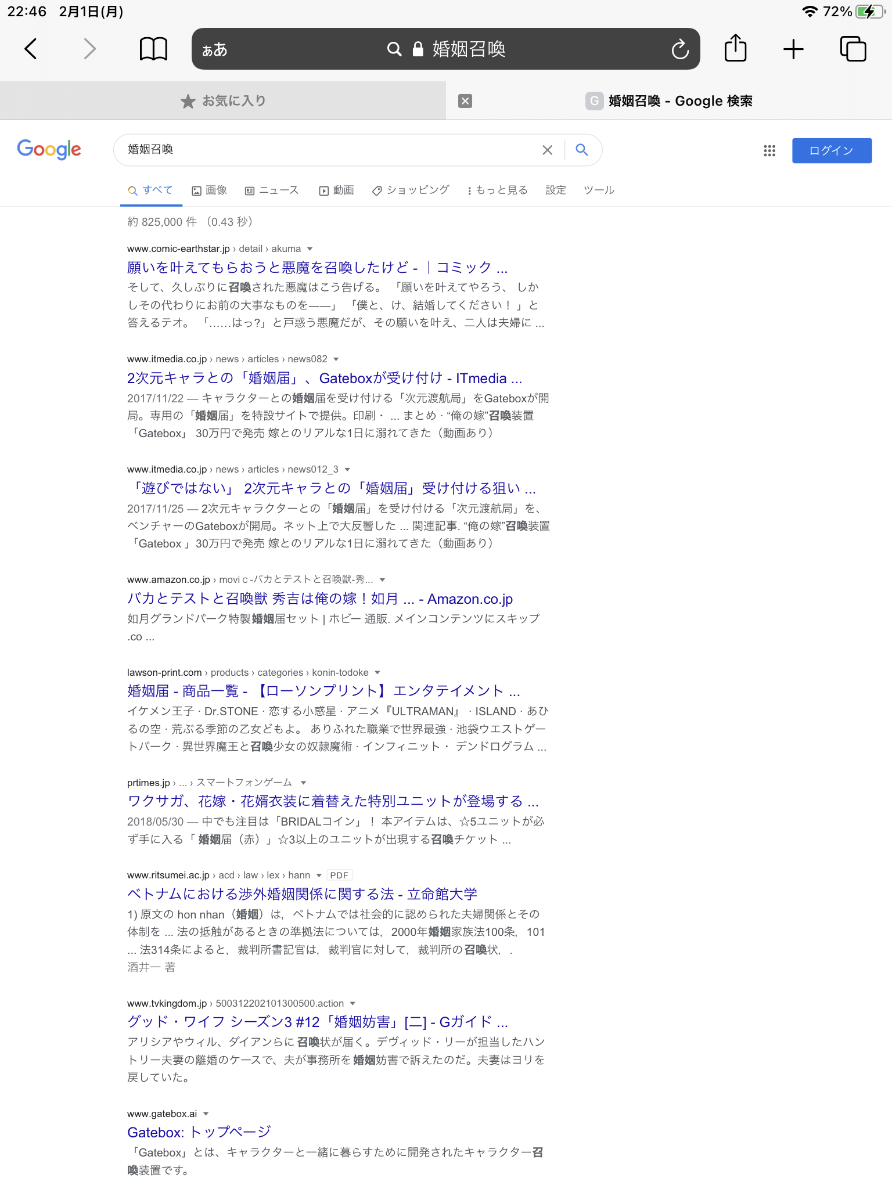The height and width of the screenshot is (1189, 892).
Task: Expand arrow beside amazon.co.jp URL
Action: [382, 580]
